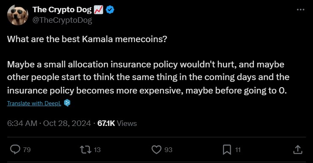Viewport: 313px width, 163px height.
Task: Open the reply speech bubble icon
Action: pyautogui.click(x=15, y=150)
